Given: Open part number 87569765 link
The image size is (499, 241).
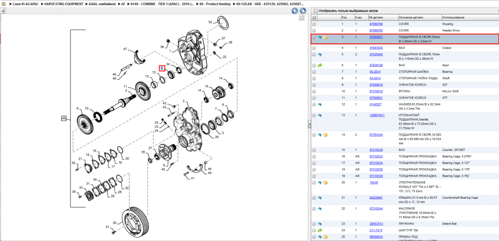Looking at the screenshot, I should 376,30.
